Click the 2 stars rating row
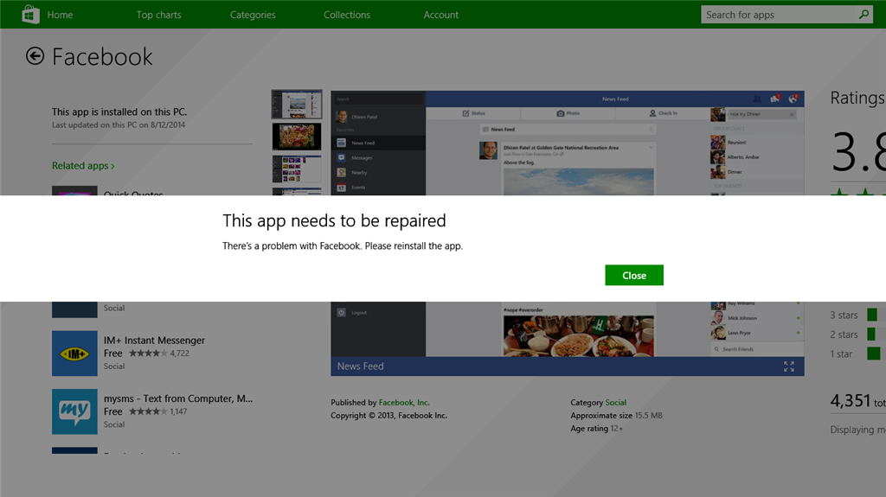 857,335
